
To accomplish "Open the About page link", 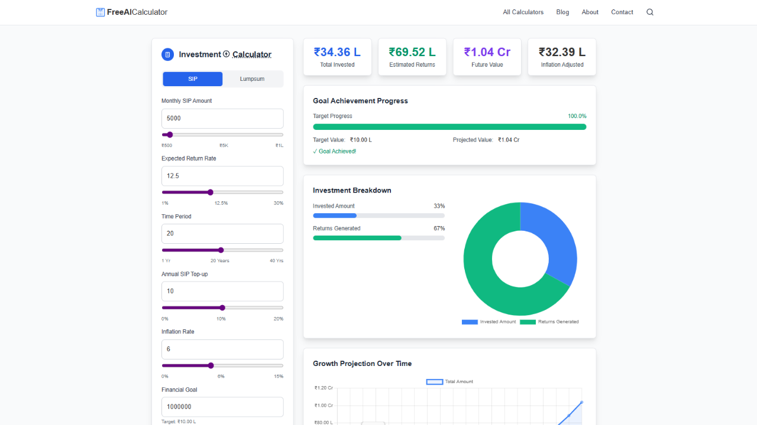I will [x=590, y=12].
